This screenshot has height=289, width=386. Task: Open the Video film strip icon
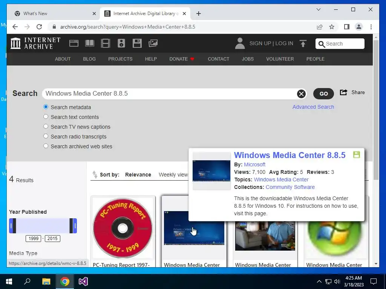coord(106,43)
